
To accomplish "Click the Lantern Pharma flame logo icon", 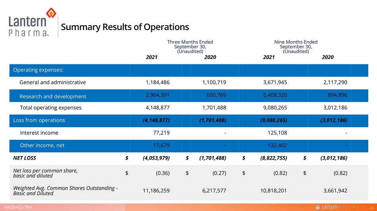I will 51,13.
